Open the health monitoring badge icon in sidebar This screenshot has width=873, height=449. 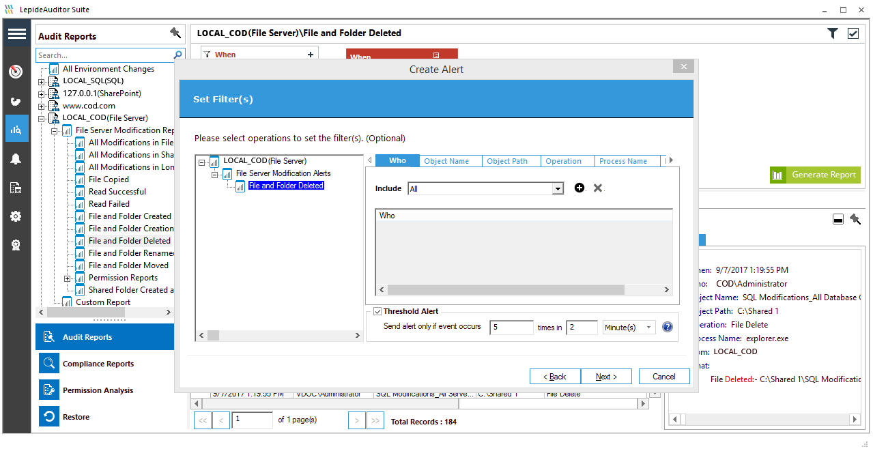point(16,245)
